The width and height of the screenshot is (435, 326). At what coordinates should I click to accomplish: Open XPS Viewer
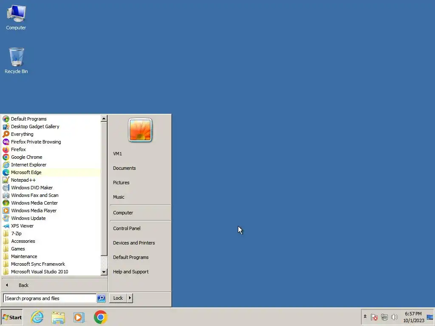point(51,226)
